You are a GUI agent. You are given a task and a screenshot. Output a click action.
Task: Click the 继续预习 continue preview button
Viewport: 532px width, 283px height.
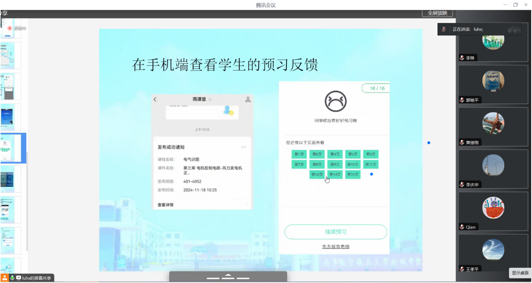335,232
